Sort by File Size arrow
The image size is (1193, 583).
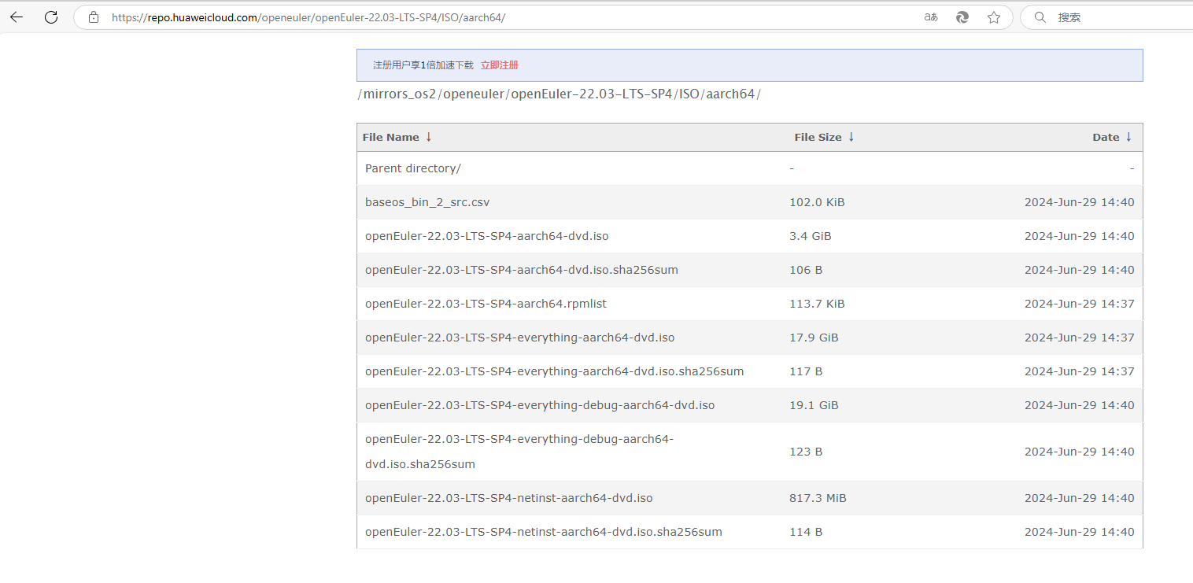(851, 137)
